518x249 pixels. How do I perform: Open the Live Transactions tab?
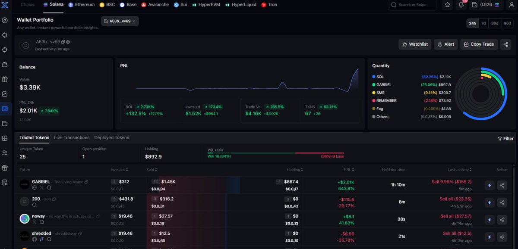pos(72,137)
